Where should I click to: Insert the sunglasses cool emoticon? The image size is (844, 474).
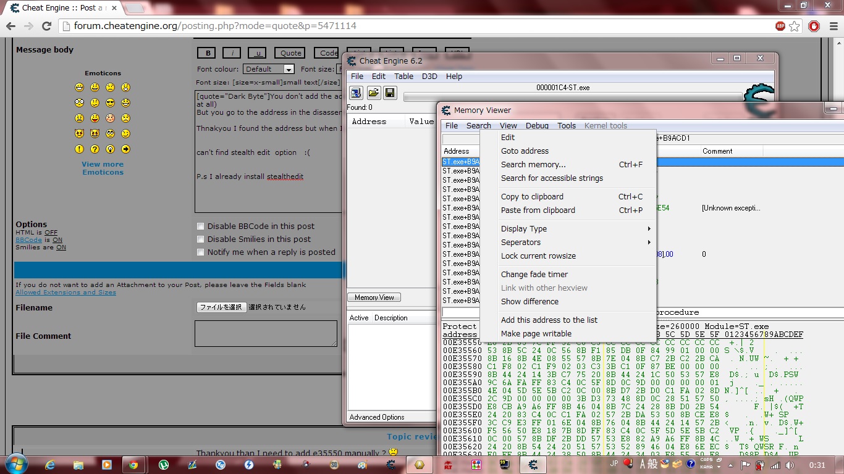pos(110,102)
